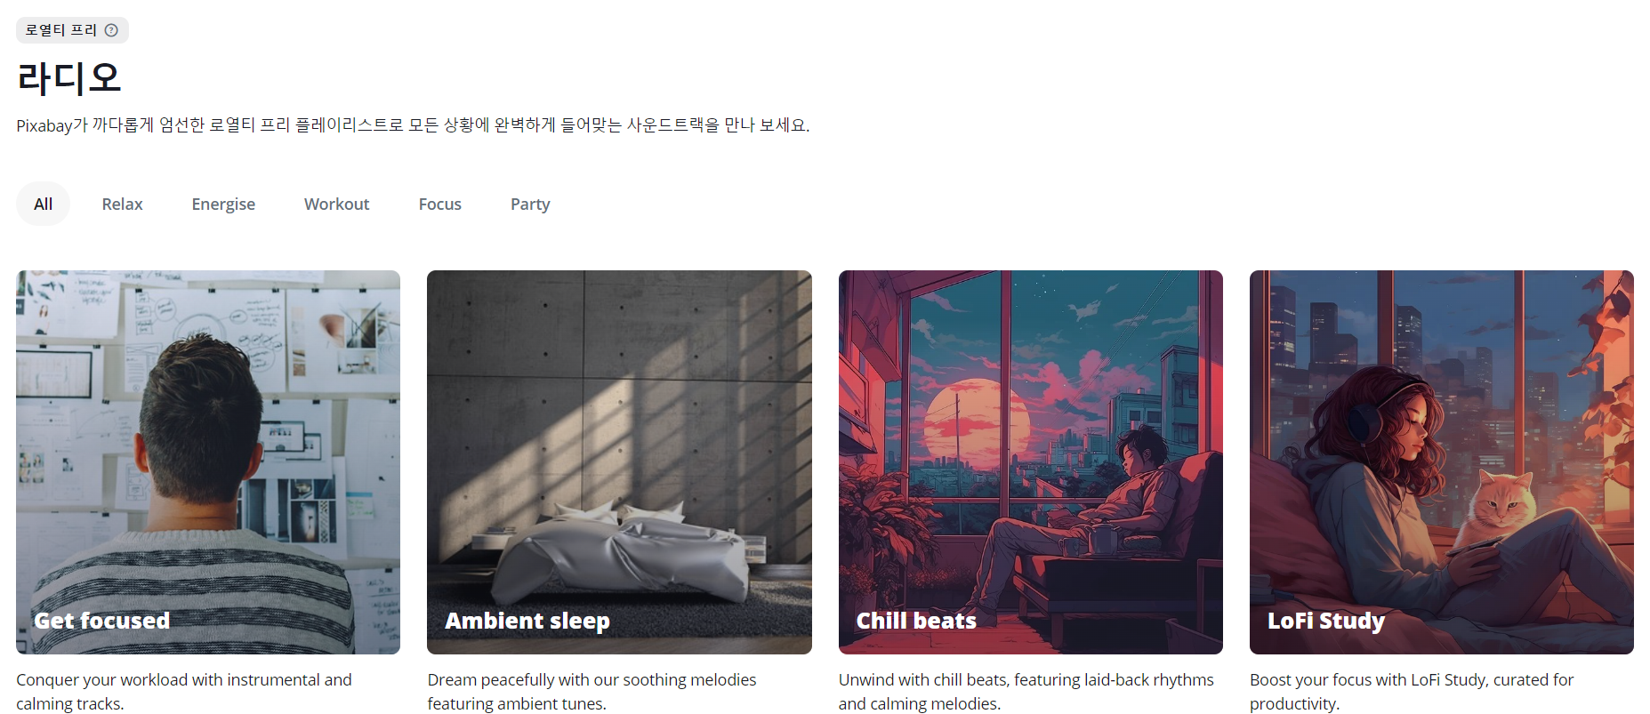Select the All filter tab

(43, 204)
